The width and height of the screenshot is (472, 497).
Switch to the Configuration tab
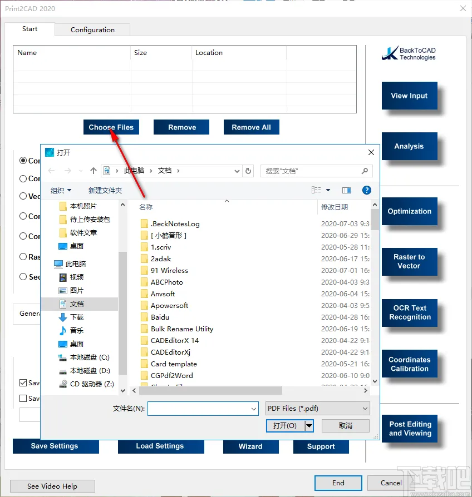pyautogui.click(x=92, y=30)
